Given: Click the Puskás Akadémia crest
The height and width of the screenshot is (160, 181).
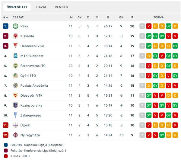Looking at the screenshot, I should (x=15, y=86).
